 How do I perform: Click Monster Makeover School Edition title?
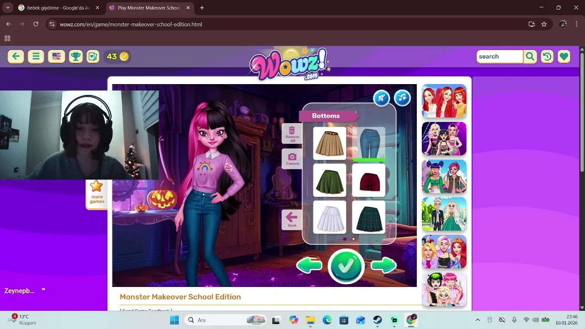(180, 297)
